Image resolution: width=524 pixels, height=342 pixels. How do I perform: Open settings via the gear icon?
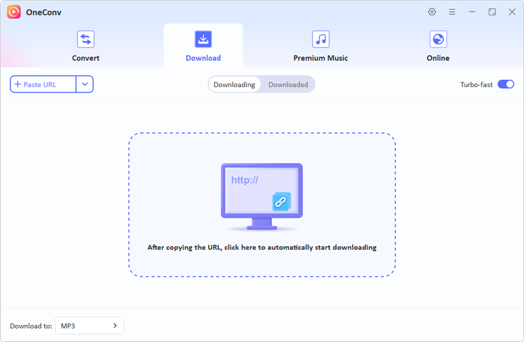pyautogui.click(x=432, y=12)
